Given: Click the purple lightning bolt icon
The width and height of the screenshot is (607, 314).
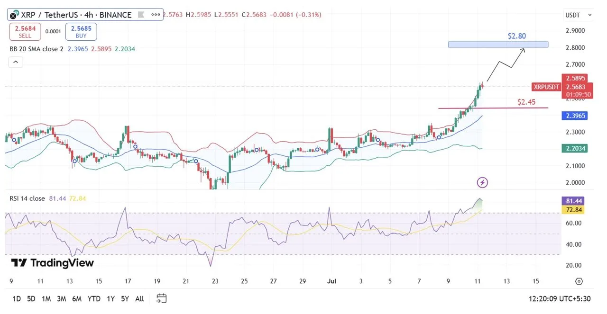Looking at the screenshot, I should [x=482, y=182].
